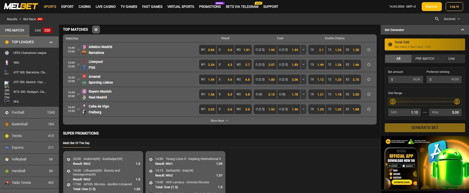Favorite the Bayern Munich vs Real Madrid star

[369, 94]
